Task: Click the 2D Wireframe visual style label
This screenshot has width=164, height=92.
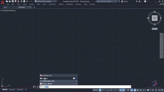Action: [11, 10]
